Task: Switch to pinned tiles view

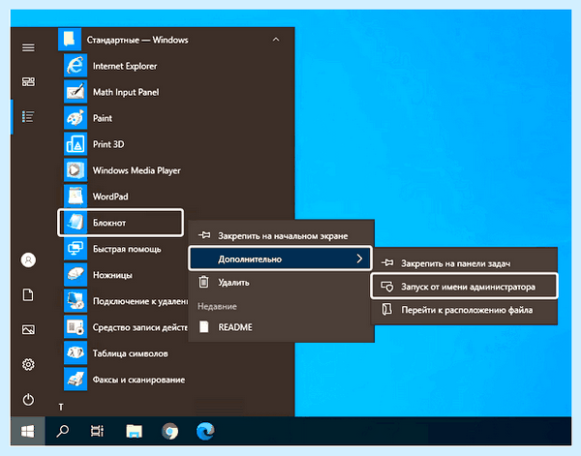Action: coord(28,81)
